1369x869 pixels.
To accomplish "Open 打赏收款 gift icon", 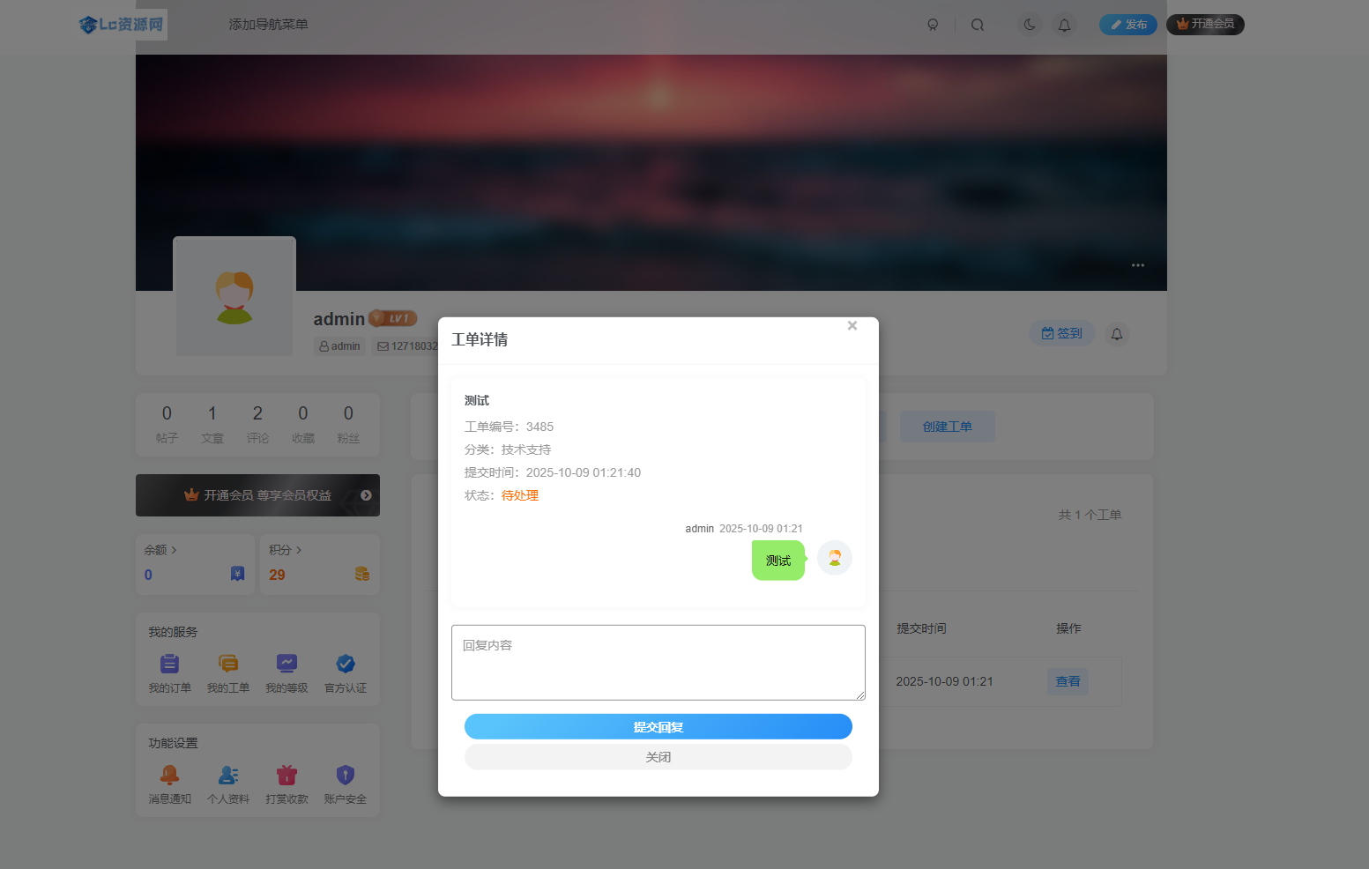I will (x=286, y=775).
